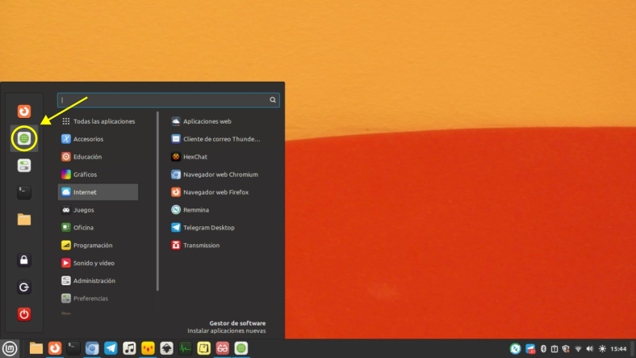Click the Telegram tray icon with badge
This screenshot has height=358, width=636.
pos(530,348)
